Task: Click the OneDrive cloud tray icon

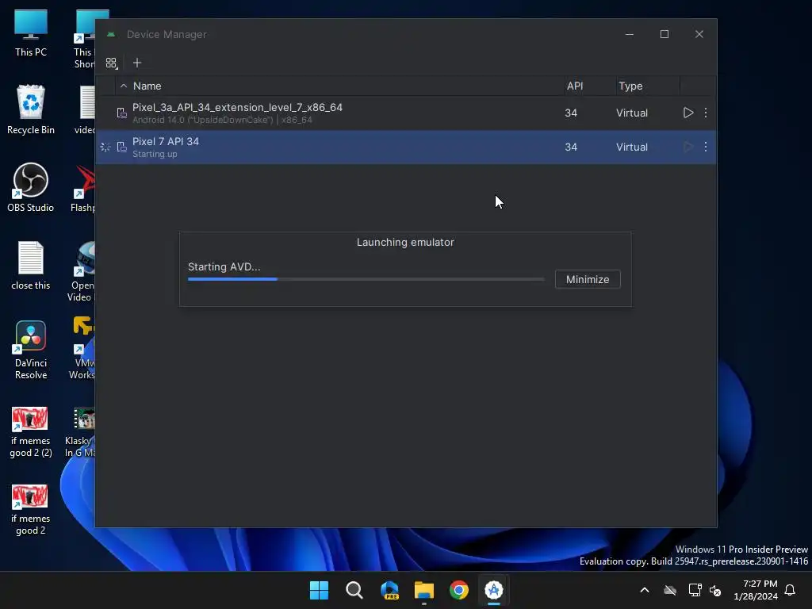Action: point(670,590)
